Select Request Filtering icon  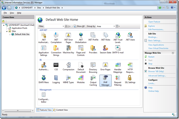click(118, 80)
